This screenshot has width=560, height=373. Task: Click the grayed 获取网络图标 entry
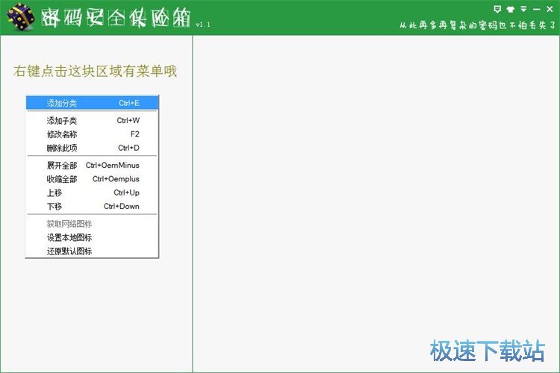93,224
